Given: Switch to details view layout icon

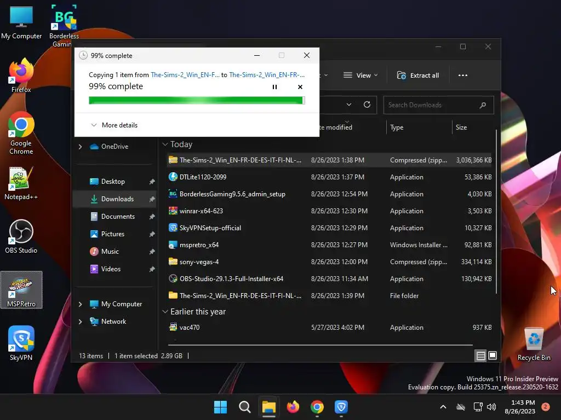Looking at the screenshot, I should coord(480,355).
